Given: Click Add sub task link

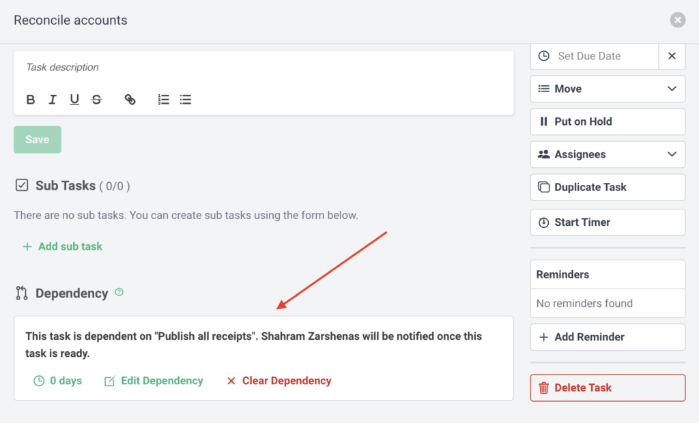Looking at the screenshot, I should point(63,246).
